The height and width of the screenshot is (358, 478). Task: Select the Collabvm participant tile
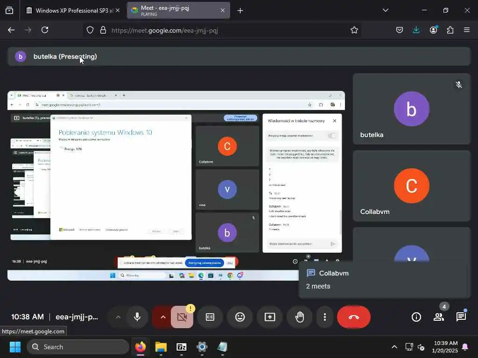(x=412, y=186)
